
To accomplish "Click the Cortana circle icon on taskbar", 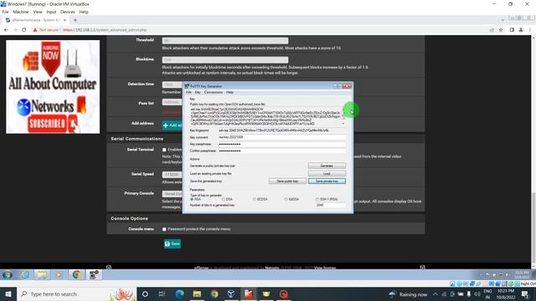I will [x=145, y=294].
